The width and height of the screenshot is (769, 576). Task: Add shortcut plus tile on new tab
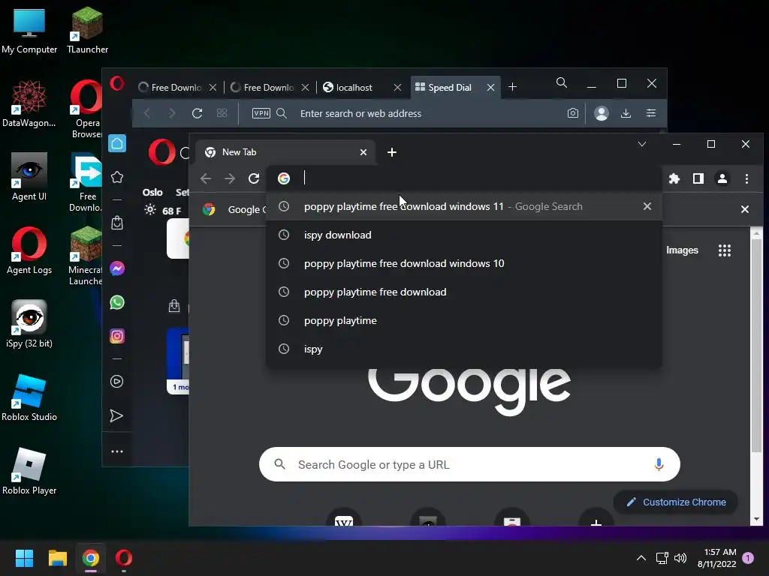click(x=596, y=519)
